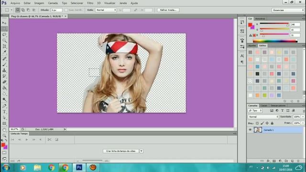The width and height of the screenshot is (306, 172).
Task: Select the Move tool
Action: coord(4,23)
